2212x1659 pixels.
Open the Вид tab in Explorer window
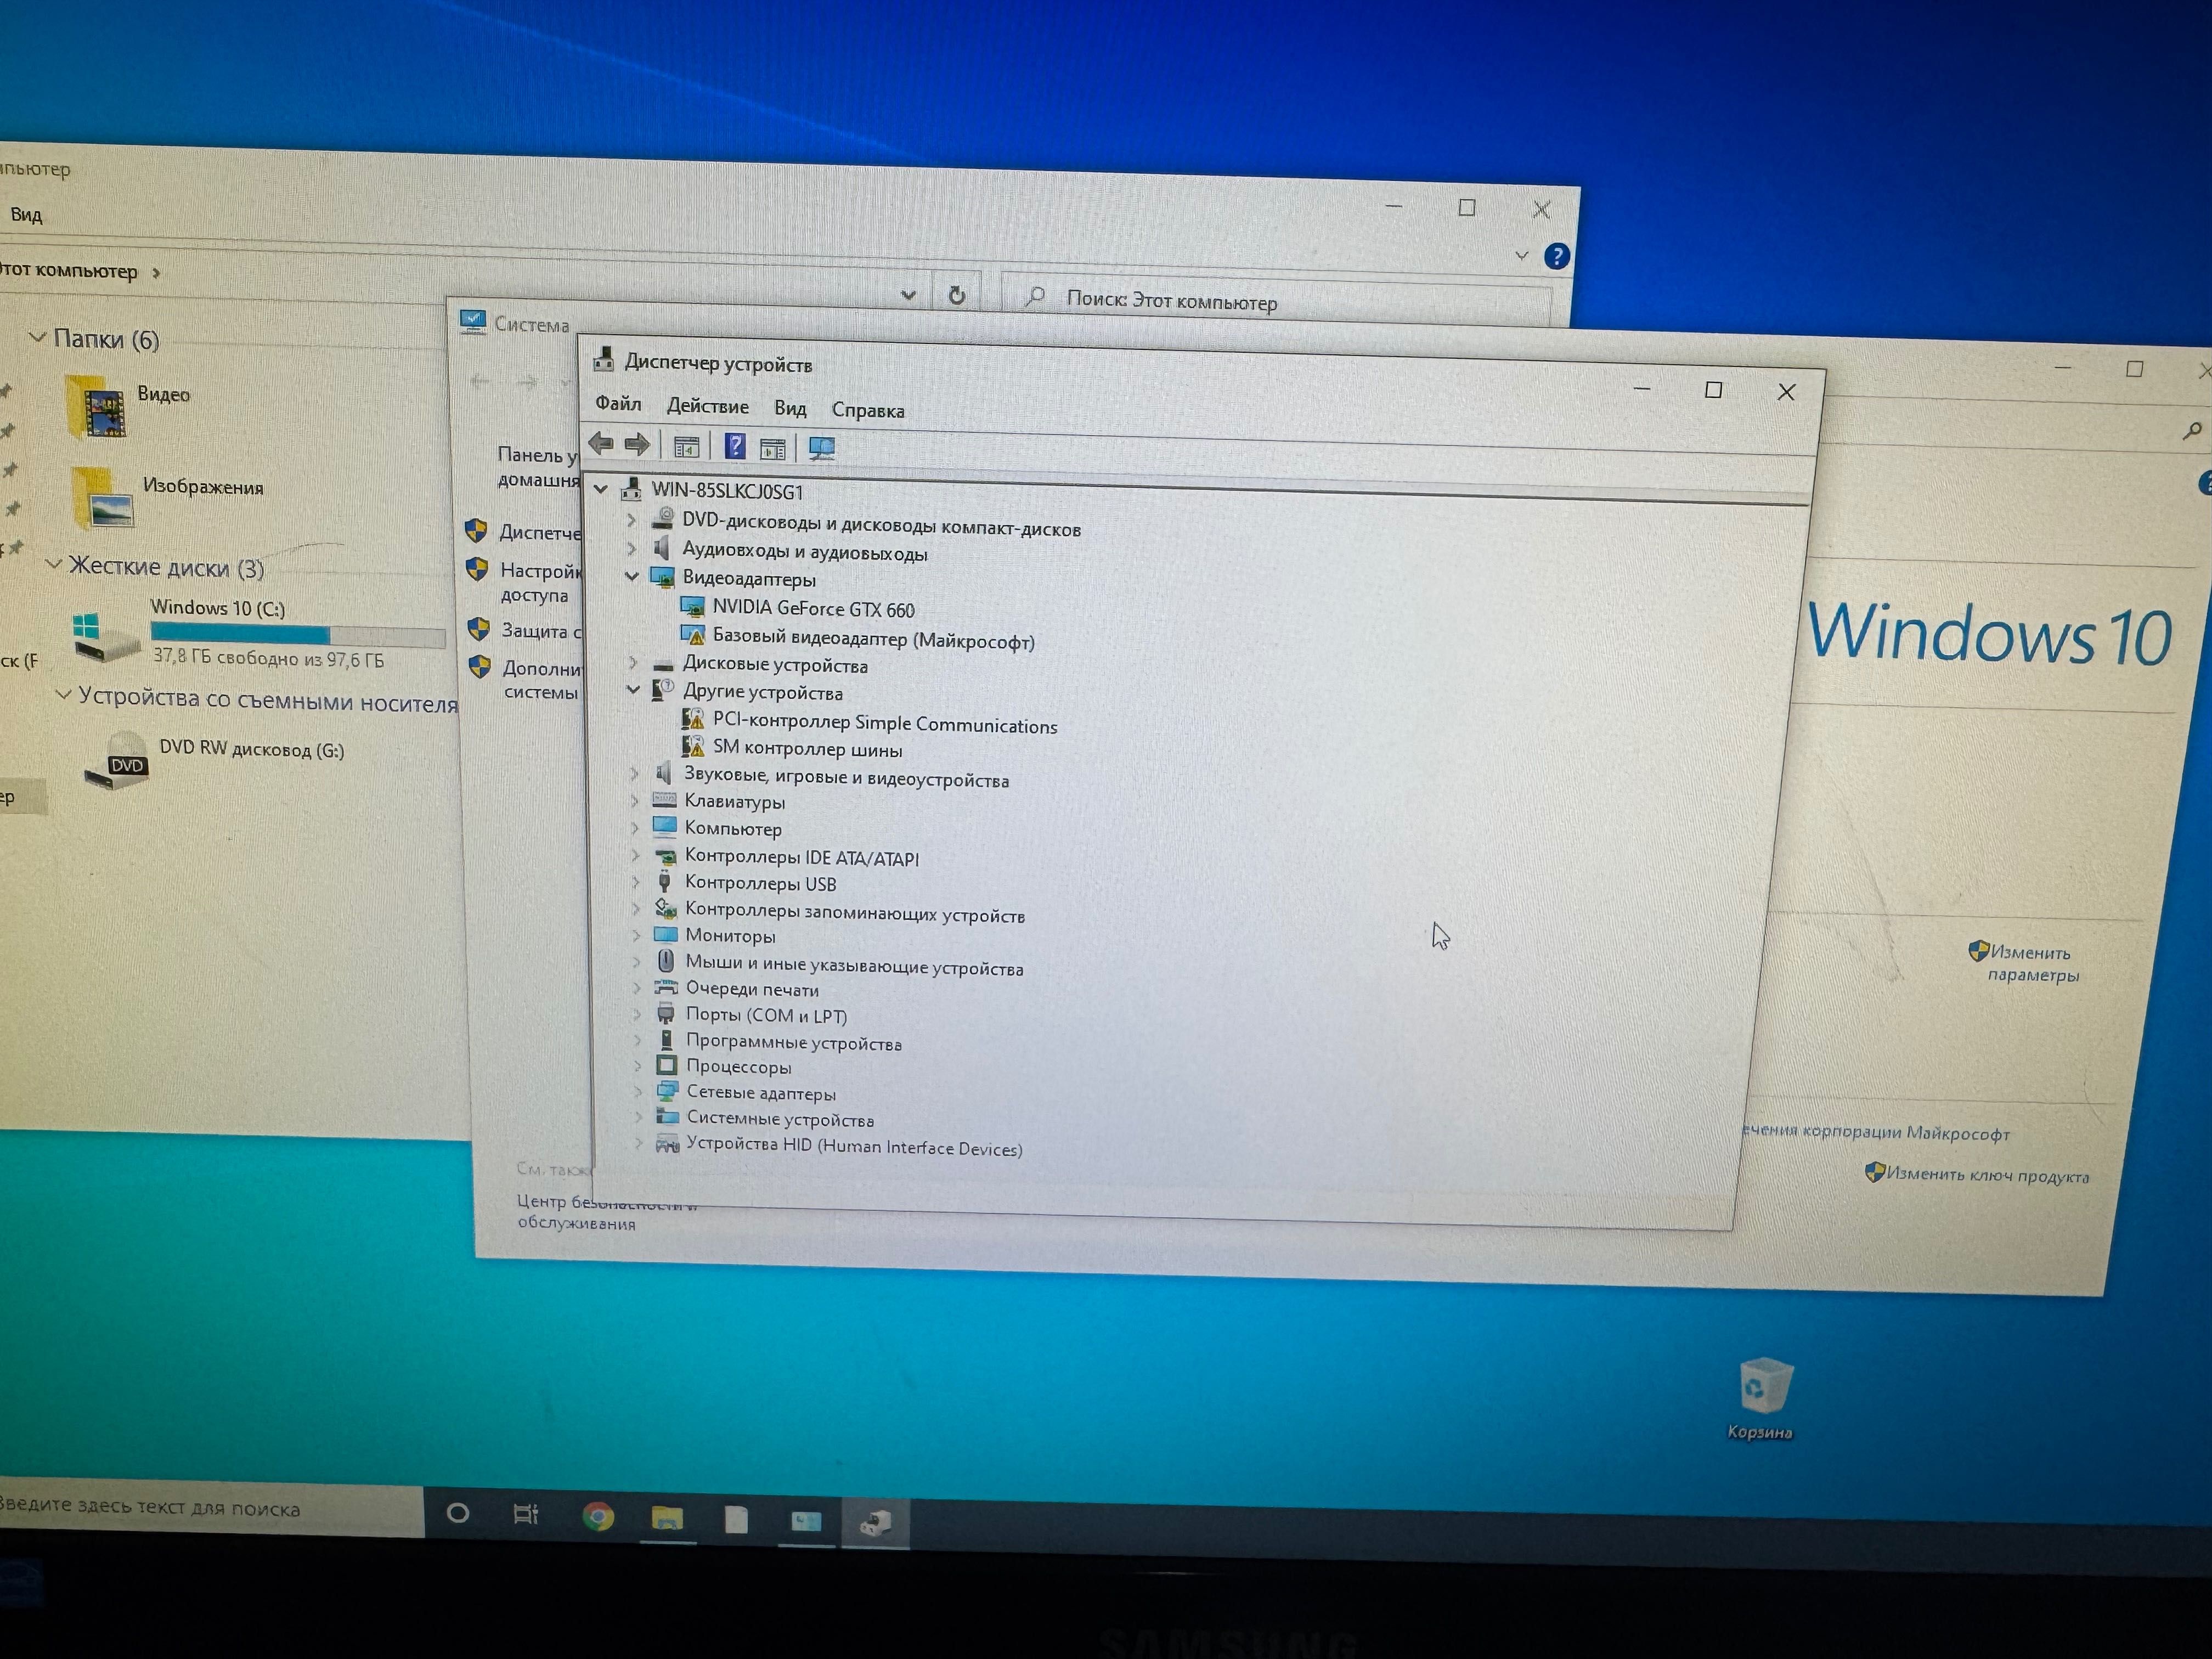coord(26,215)
